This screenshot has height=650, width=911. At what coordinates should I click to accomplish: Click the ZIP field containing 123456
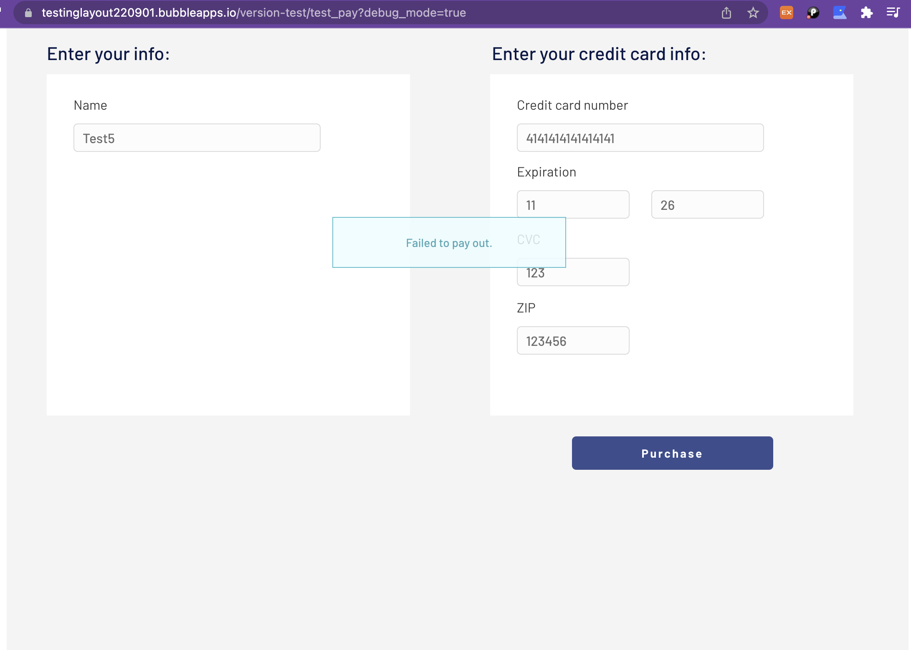(572, 341)
